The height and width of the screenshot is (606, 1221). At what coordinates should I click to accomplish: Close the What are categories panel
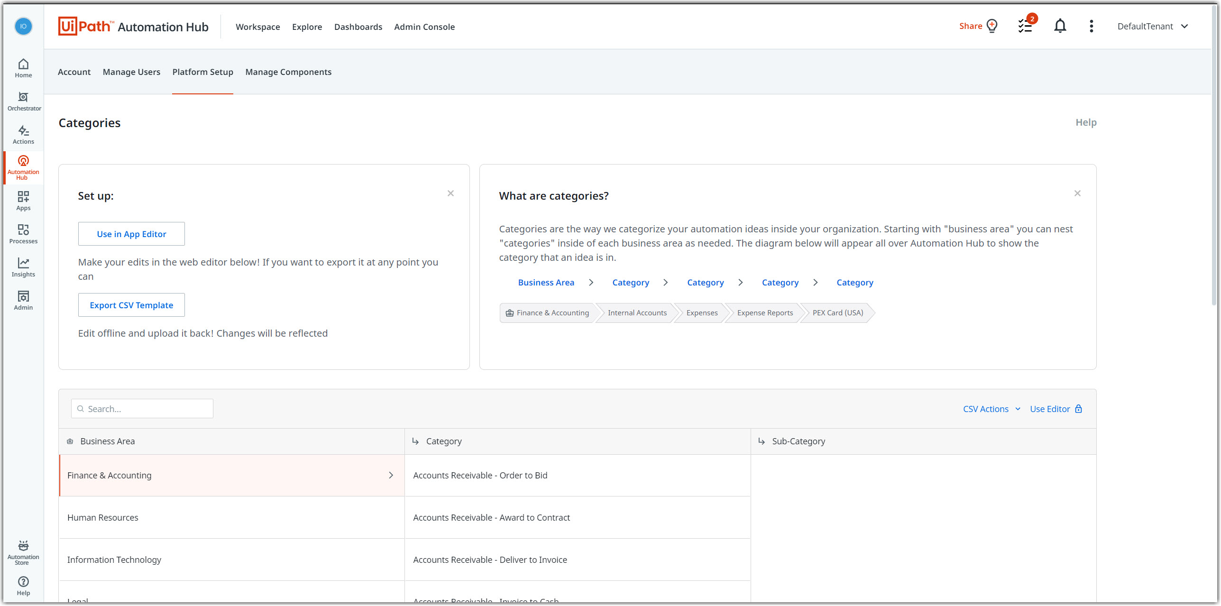tap(1077, 193)
